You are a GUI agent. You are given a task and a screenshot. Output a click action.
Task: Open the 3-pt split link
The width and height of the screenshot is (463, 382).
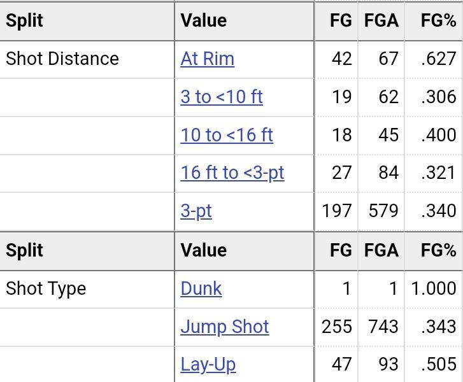196,211
